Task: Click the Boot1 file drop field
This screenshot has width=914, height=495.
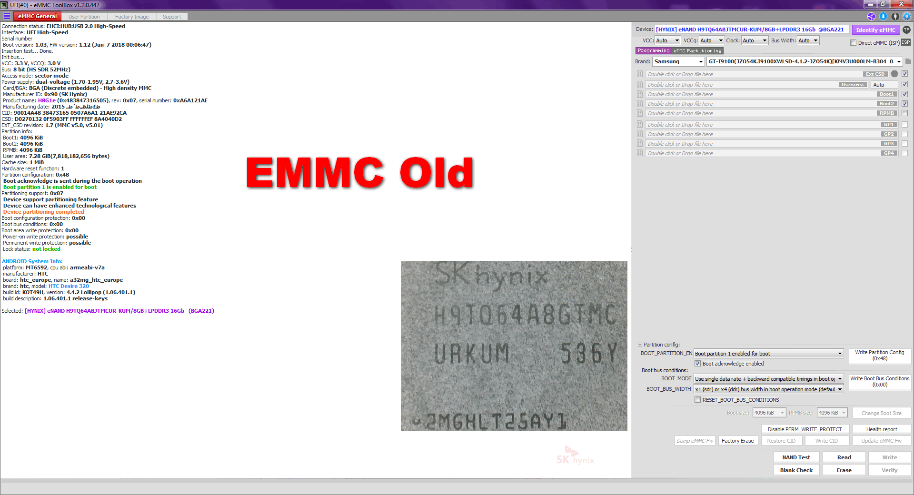Action: pyautogui.click(x=772, y=94)
